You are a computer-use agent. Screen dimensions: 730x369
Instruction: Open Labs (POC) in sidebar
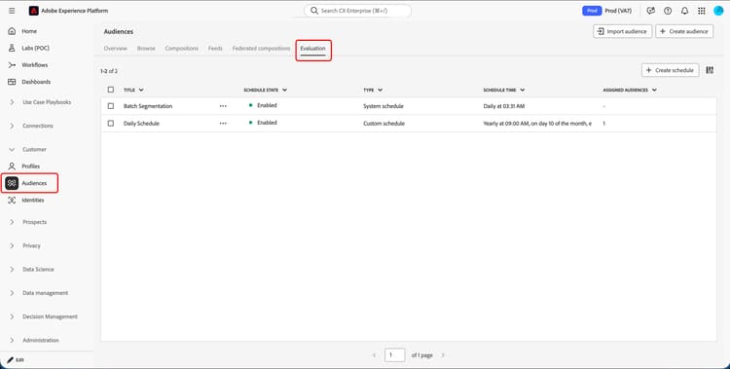tap(35, 48)
